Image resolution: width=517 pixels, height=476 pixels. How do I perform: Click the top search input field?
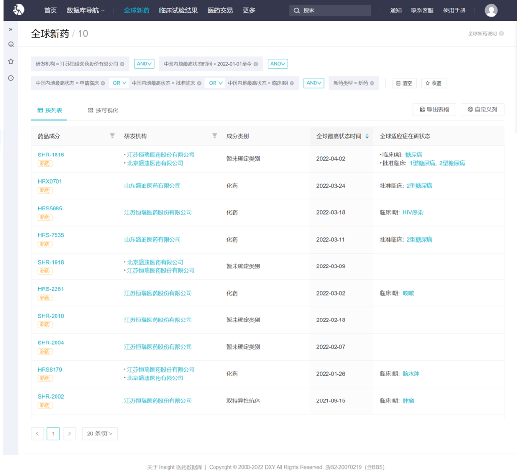click(330, 11)
